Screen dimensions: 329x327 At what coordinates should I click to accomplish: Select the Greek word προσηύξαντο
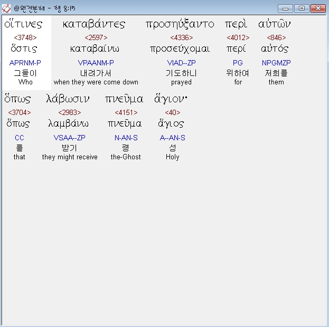tap(180, 24)
